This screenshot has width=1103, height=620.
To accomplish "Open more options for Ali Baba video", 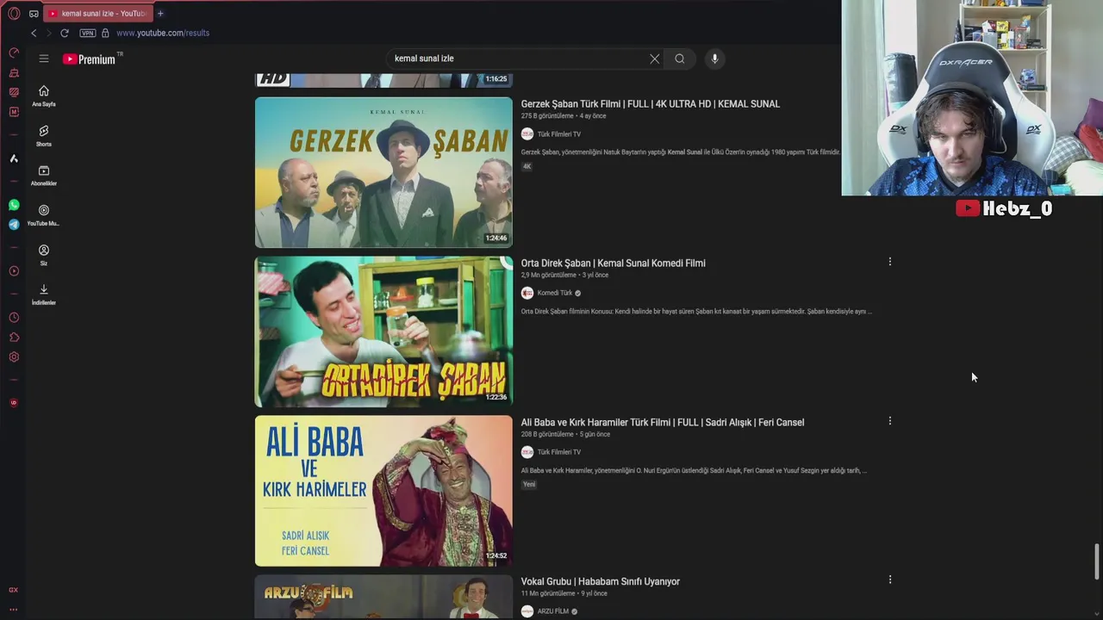I will click(890, 421).
